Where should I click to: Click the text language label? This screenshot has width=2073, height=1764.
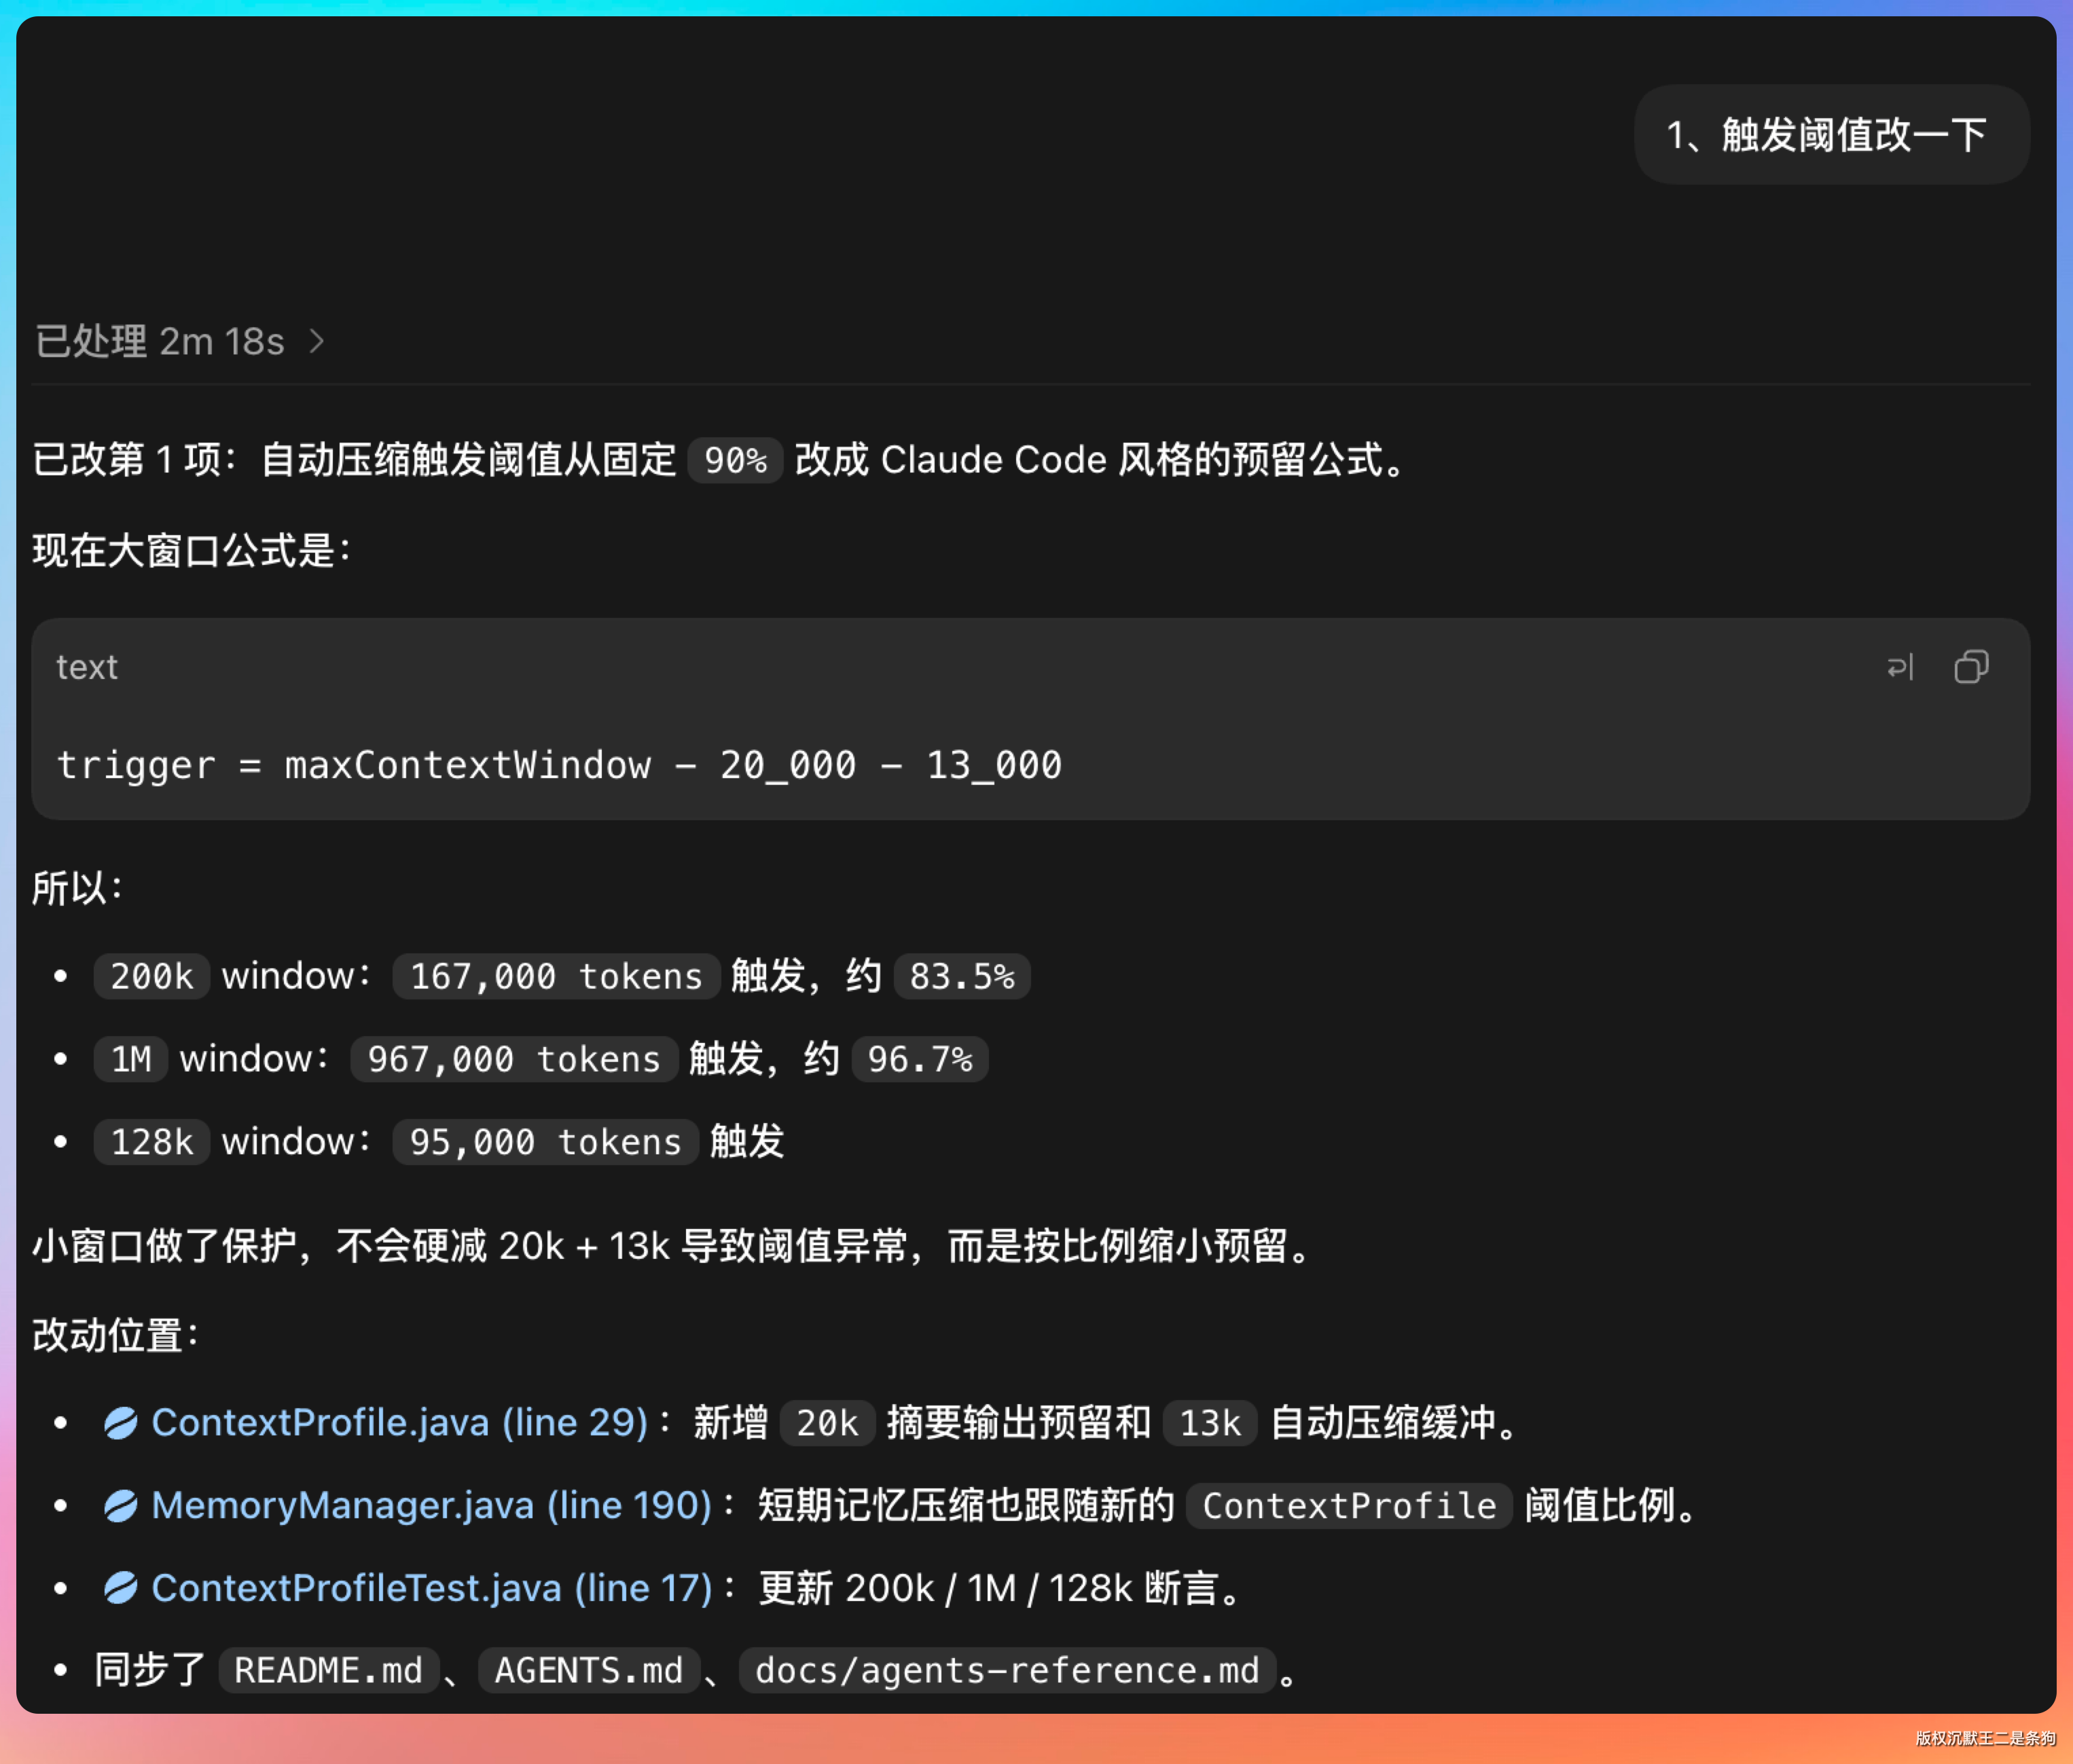87,667
